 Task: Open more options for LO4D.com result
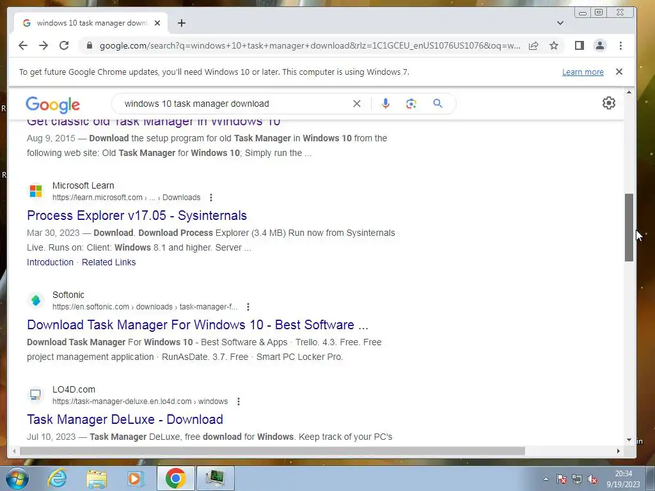[x=239, y=401]
